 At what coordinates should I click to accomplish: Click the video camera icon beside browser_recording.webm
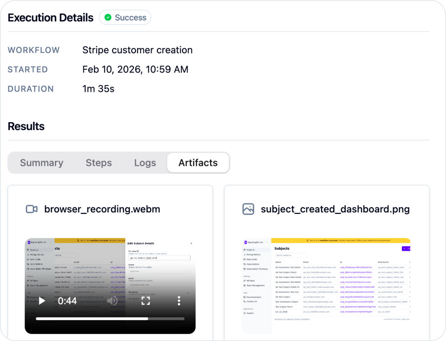[31, 209]
